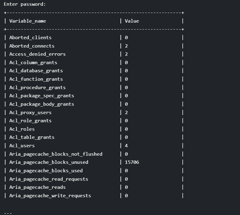Select the Acl_database_grants text

point(36,71)
